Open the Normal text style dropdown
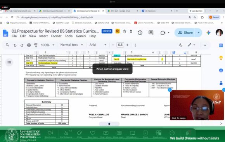225x142 pixels. coord(72,45)
